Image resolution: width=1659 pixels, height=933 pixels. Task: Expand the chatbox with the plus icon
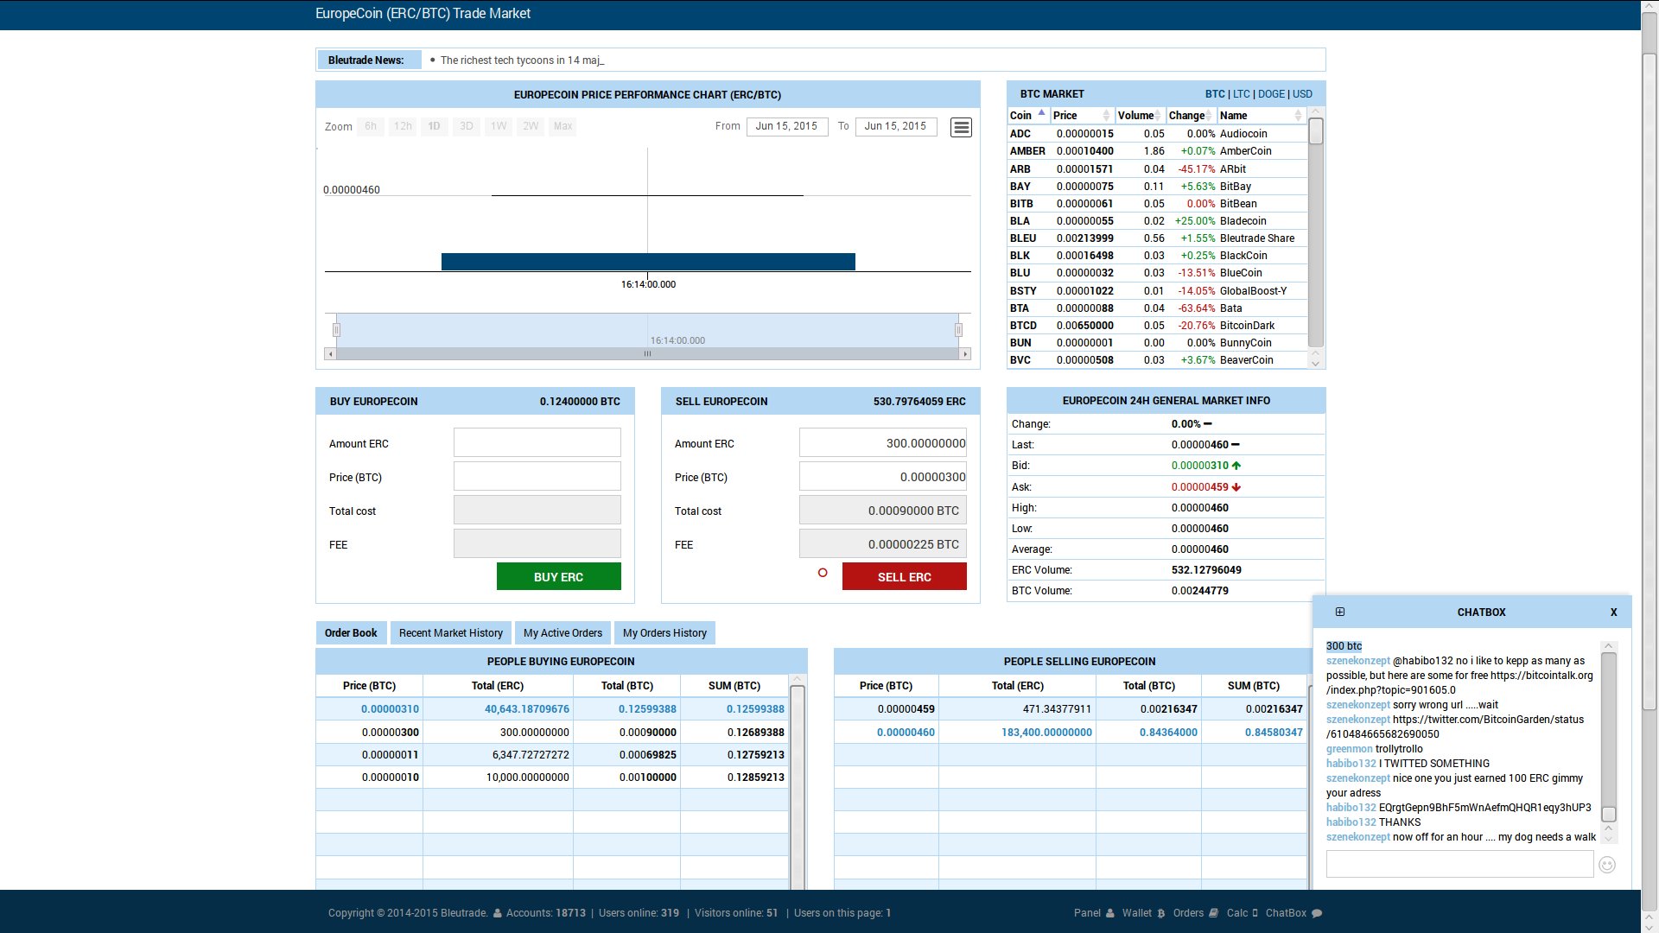[x=1340, y=612]
